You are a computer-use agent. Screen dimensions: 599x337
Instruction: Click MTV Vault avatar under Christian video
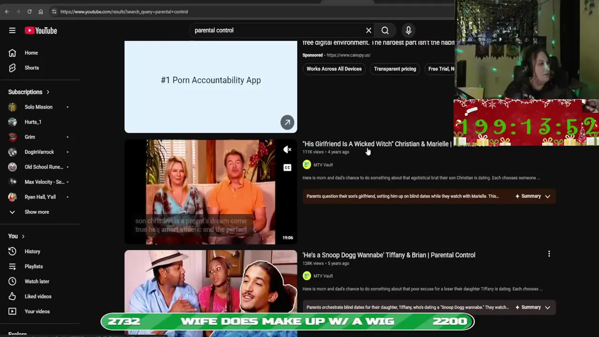pos(307,164)
